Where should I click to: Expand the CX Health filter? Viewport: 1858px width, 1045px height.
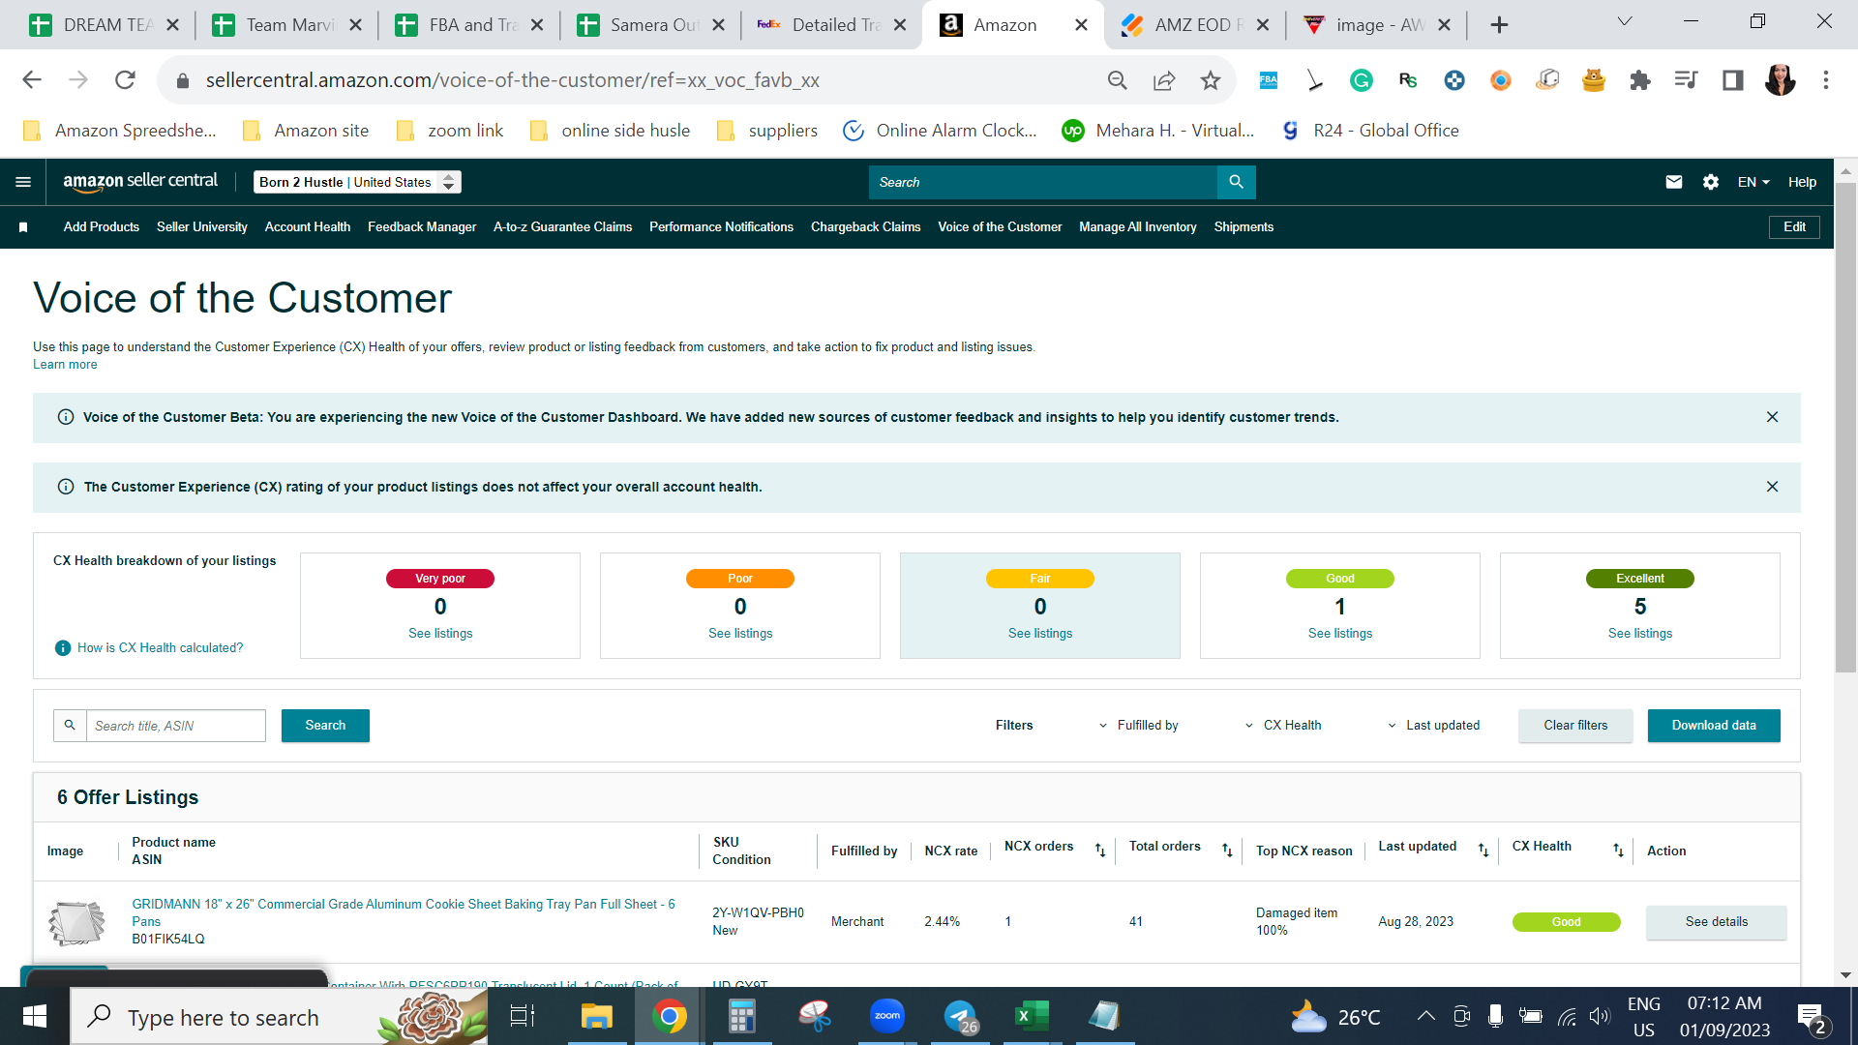[x=1283, y=726]
